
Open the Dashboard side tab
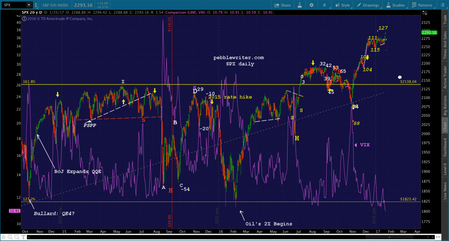pos(445,147)
